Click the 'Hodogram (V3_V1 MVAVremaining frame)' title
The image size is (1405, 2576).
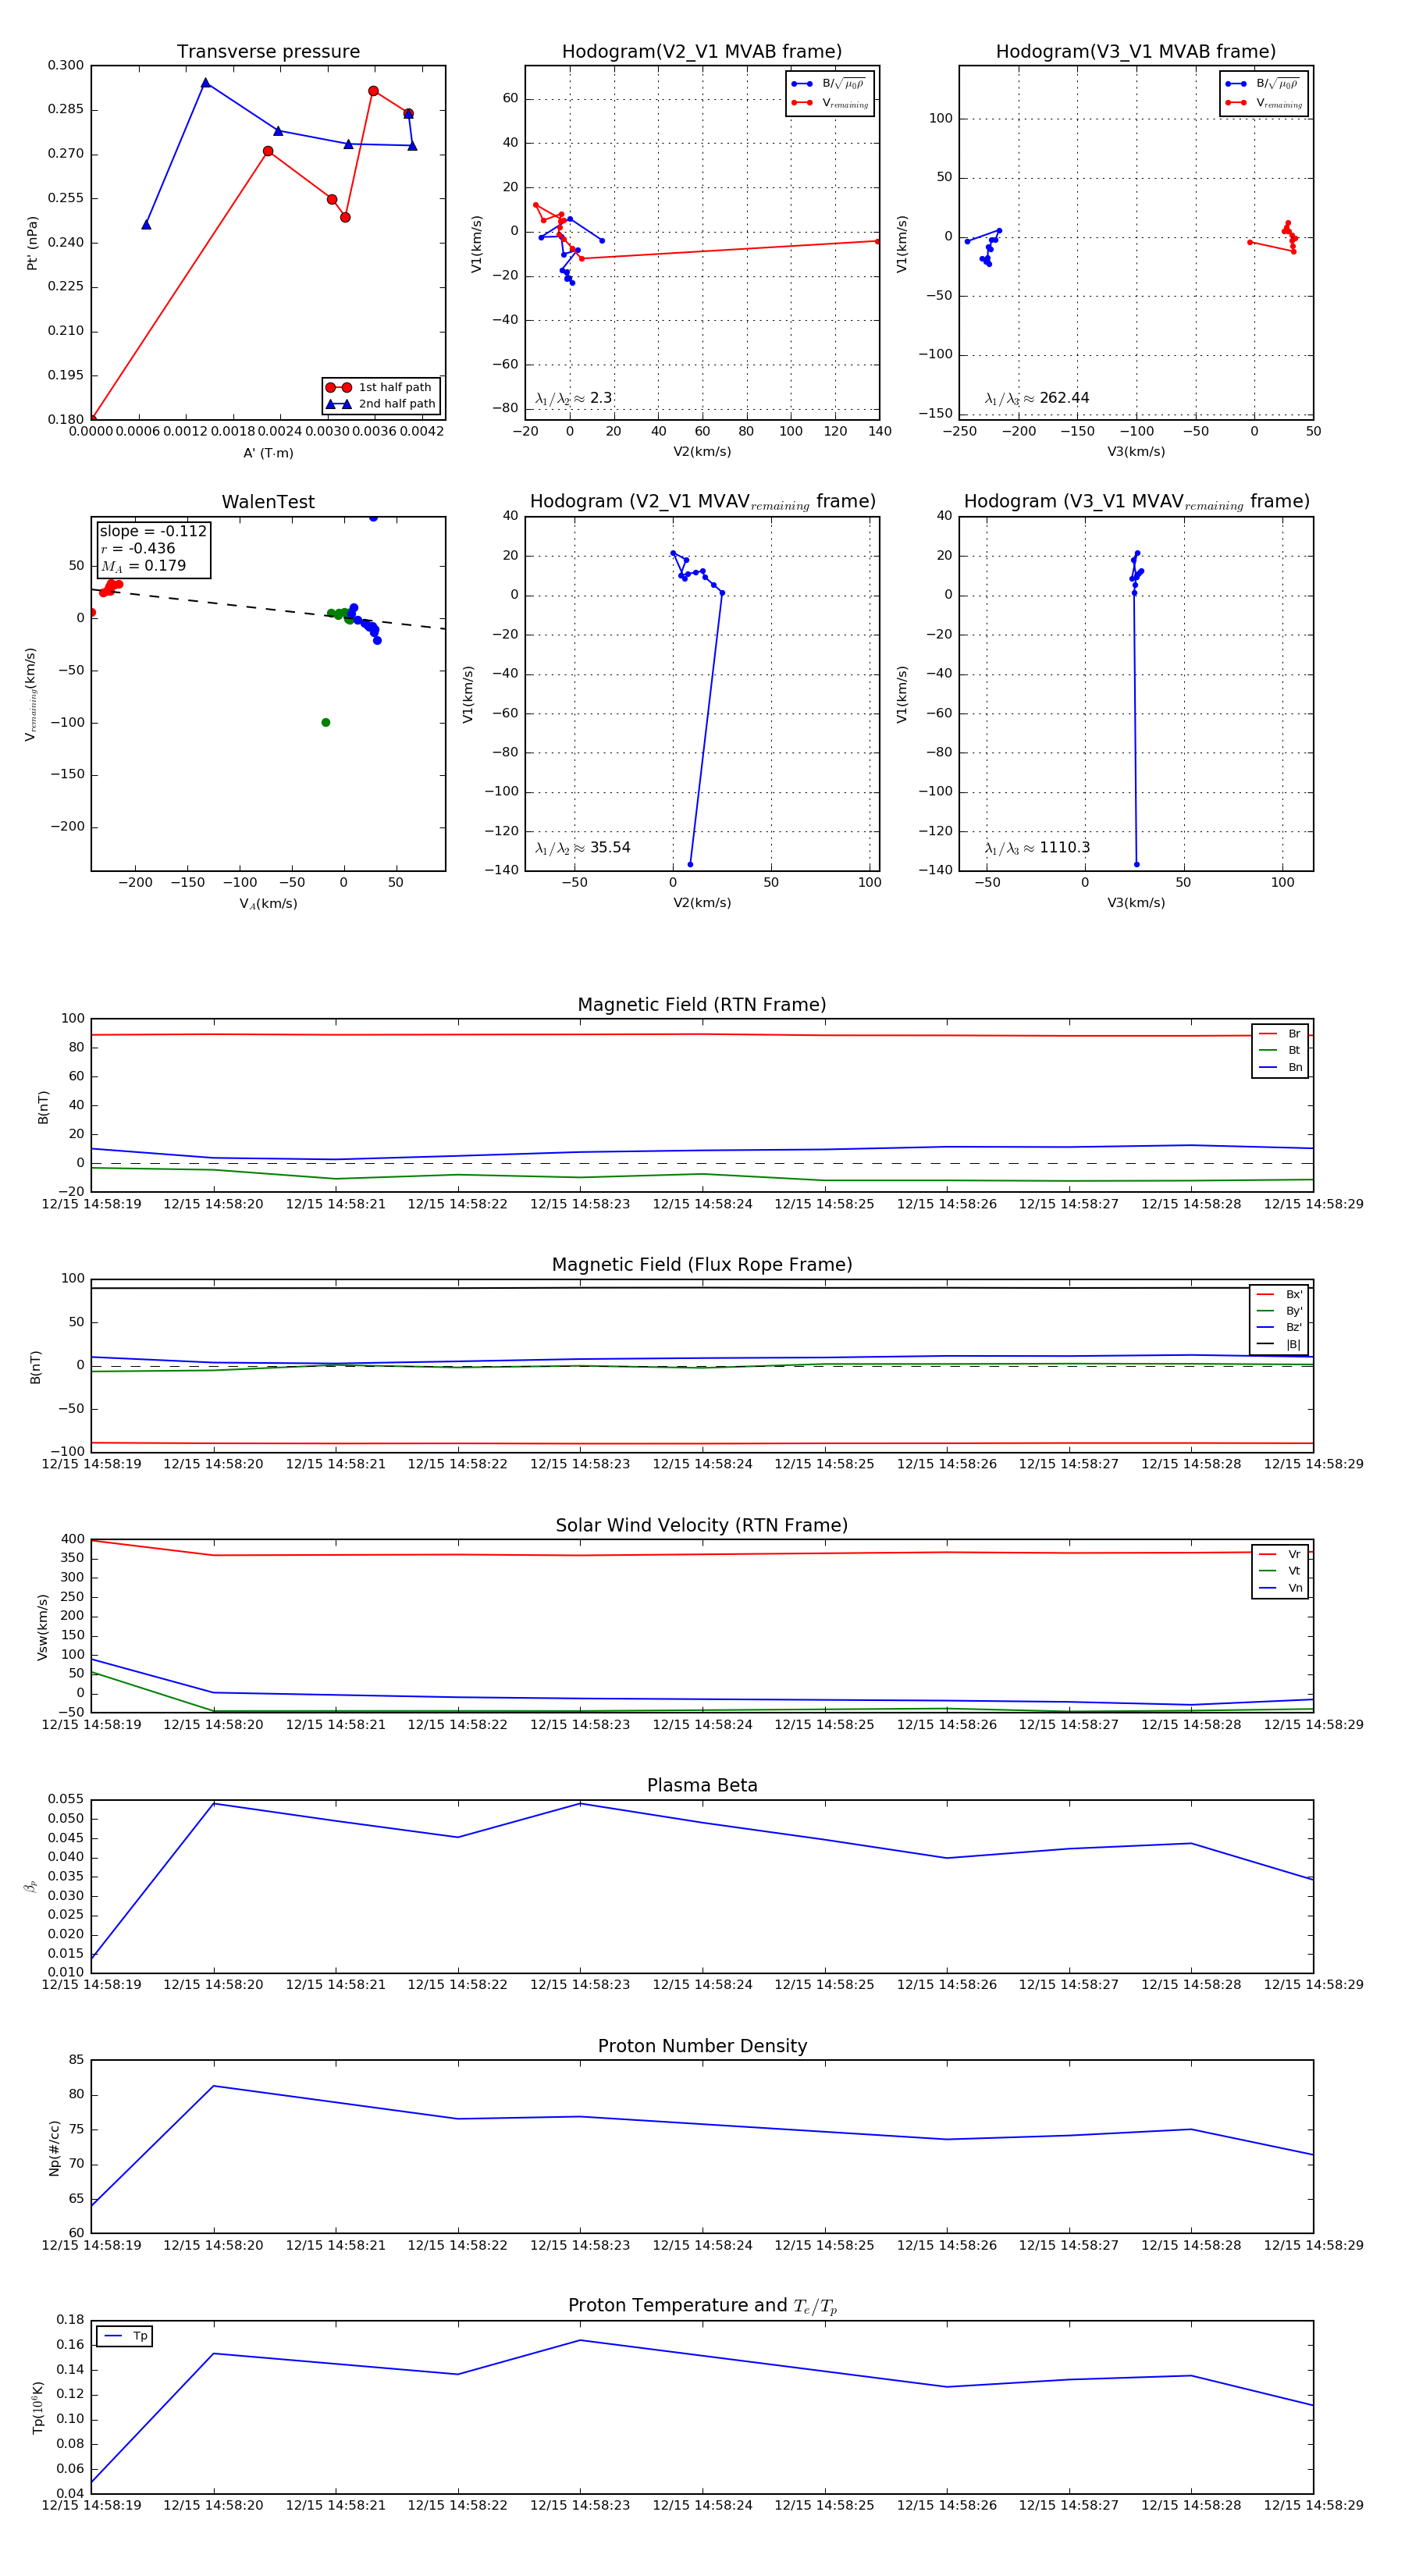(x=1136, y=502)
